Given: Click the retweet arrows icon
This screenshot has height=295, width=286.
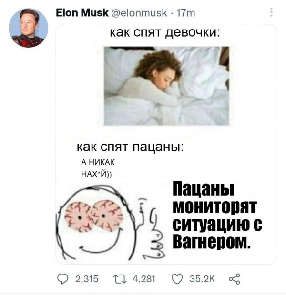Looking at the screenshot, I should [120, 279].
